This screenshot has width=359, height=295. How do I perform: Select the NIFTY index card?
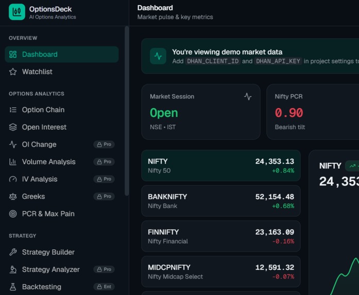point(221,166)
